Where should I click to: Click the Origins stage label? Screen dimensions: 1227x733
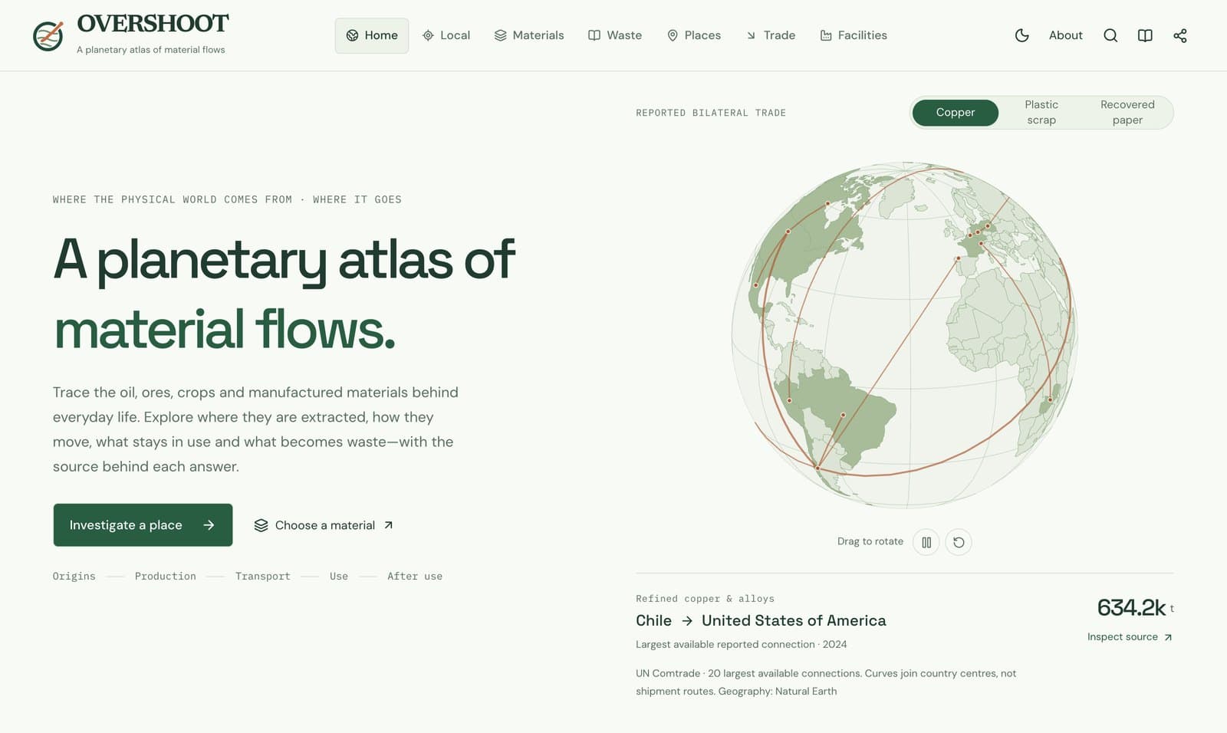tap(74, 577)
